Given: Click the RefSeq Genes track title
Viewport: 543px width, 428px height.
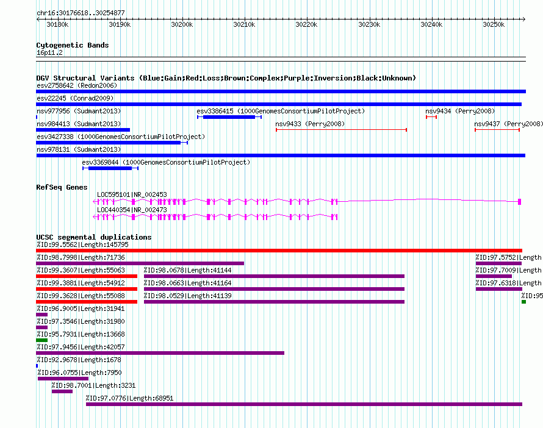Looking at the screenshot, I should [62, 187].
